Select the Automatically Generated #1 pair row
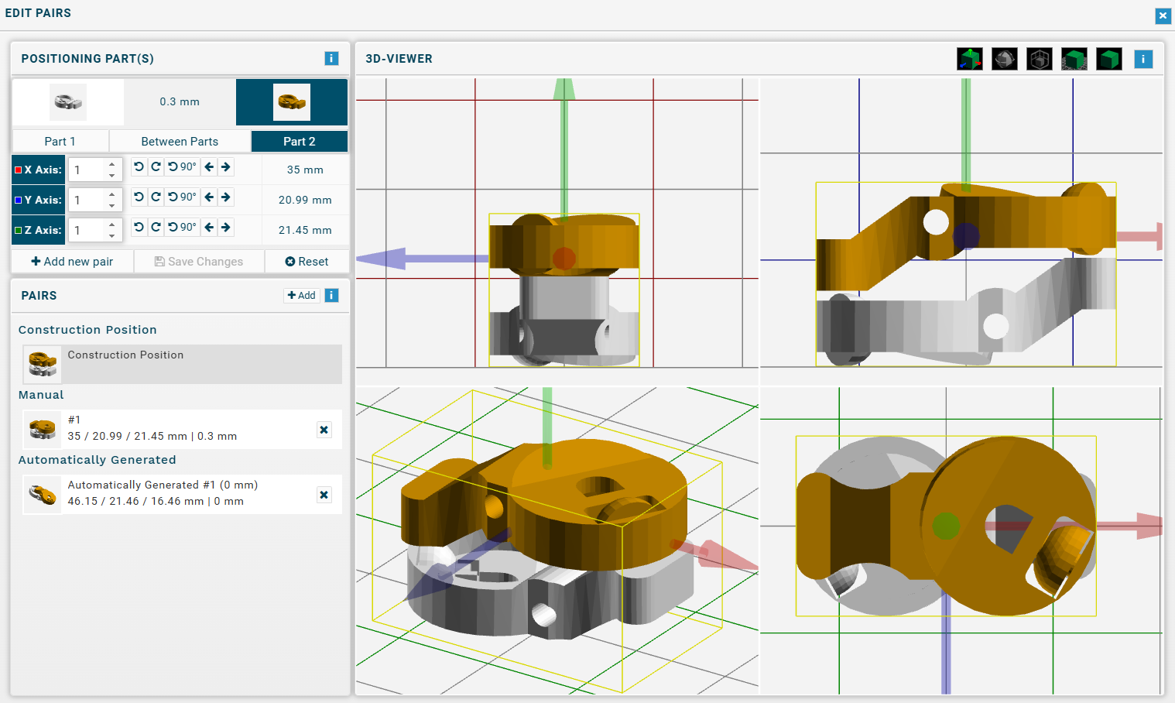Image resolution: width=1175 pixels, height=703 pixels. point(183,494)
